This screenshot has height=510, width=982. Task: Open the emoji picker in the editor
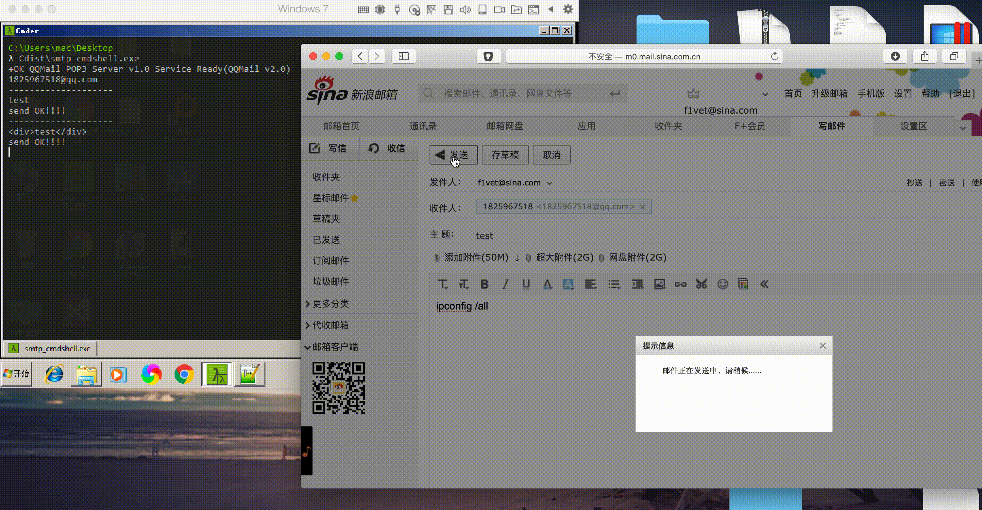coord(723,284)
